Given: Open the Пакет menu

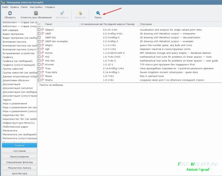Looking at the screenshot, I should [x=24, y=7].
